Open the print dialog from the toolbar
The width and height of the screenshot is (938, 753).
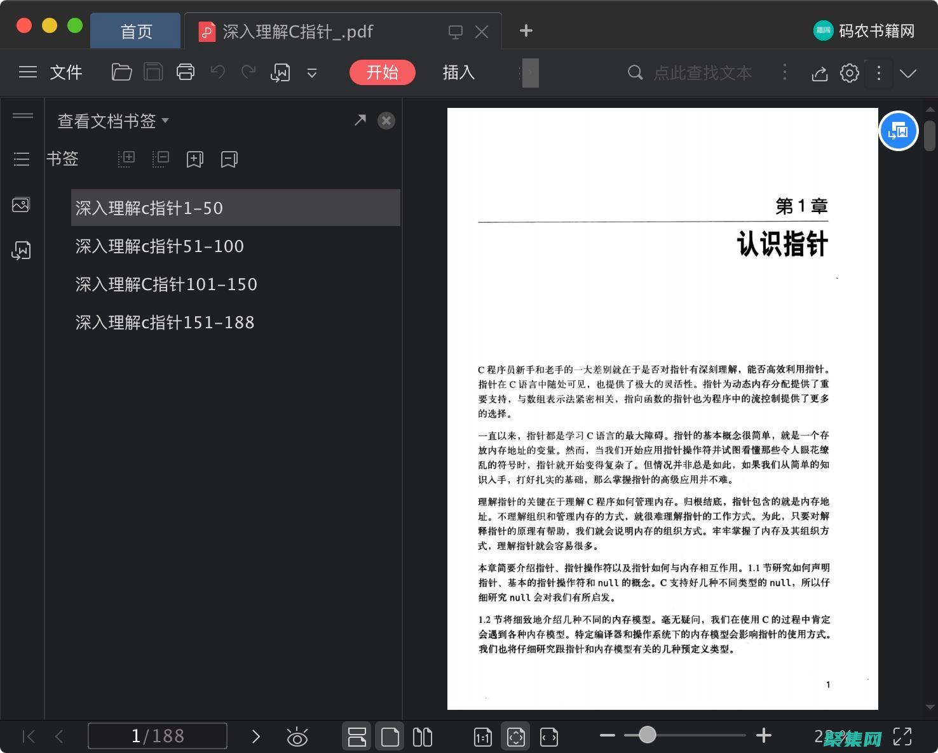coord(185,72)
